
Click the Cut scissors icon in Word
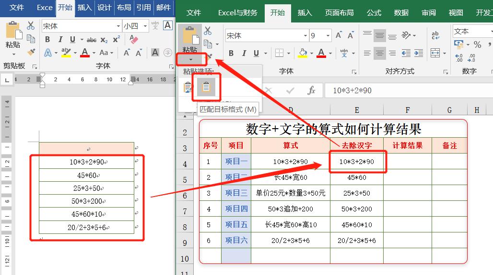tap(31, 25)
